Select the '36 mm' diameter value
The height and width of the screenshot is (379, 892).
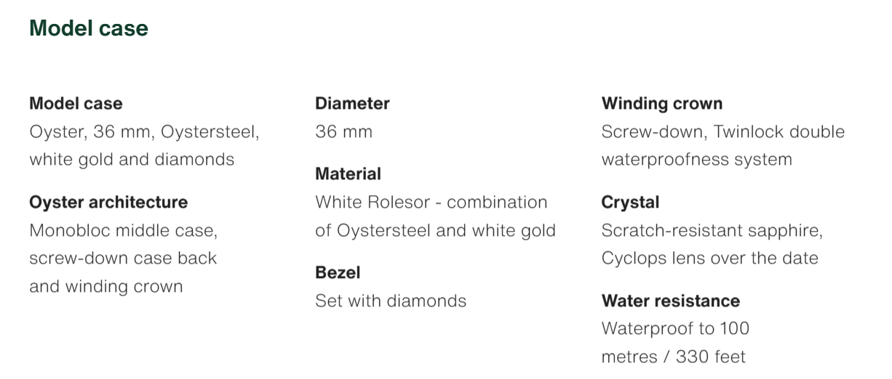coord(343,131)
